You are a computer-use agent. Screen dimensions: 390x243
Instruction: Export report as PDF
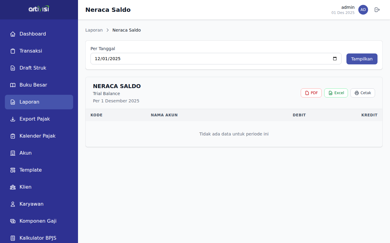tap(311, 93)
